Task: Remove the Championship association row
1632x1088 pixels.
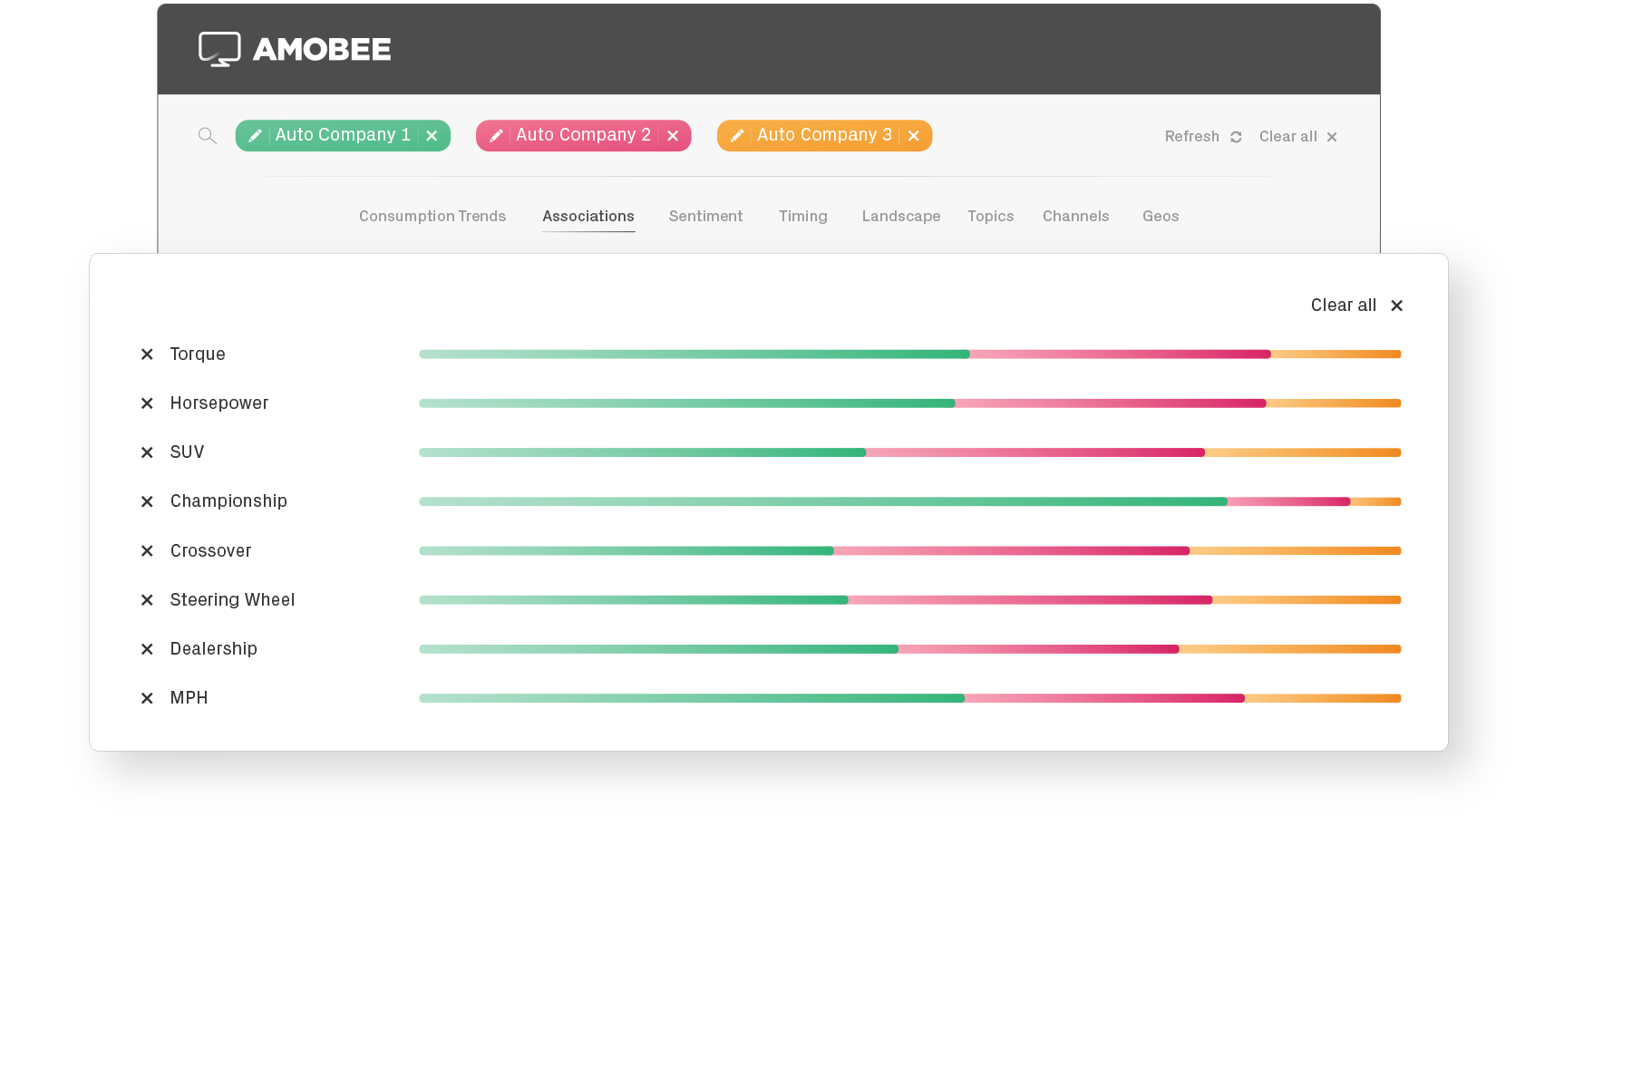Action: (x=147, y=501)
